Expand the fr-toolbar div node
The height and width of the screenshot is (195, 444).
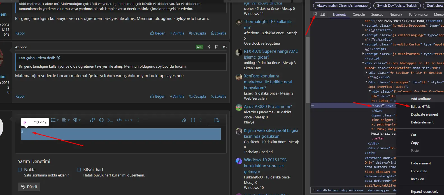point(367,72)
